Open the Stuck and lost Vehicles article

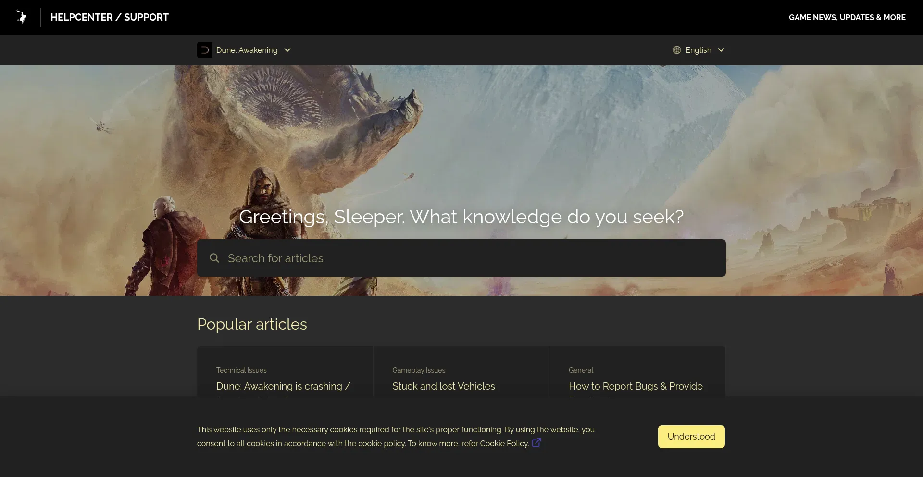[x=443, y=386]
